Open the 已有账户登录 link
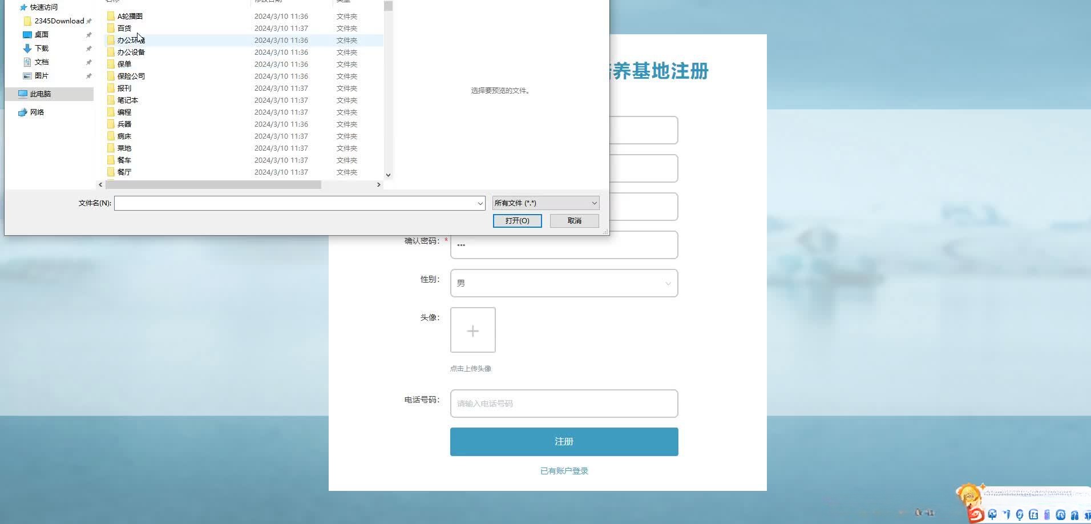The width and height of the screenshot is (1091, 524). pyautogui.click(x=563, y=470)
